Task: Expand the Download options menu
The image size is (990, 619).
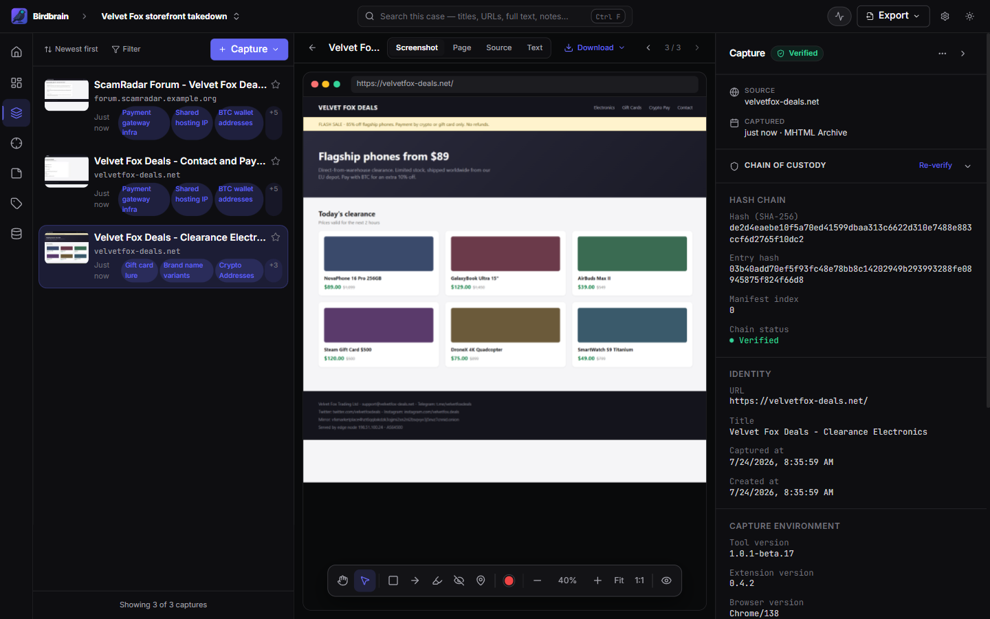Action: point(595,48)
